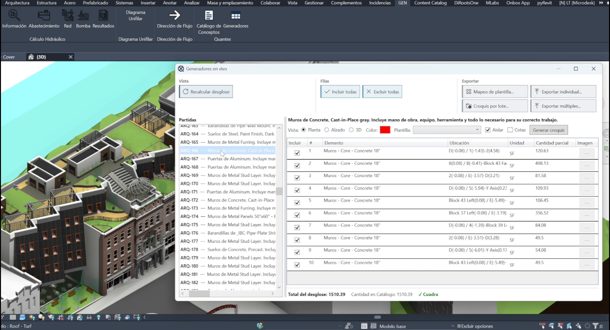610x330 pixels.
Task: Click the Dirección de Flujo arrow icon
Action: (174, 15)
